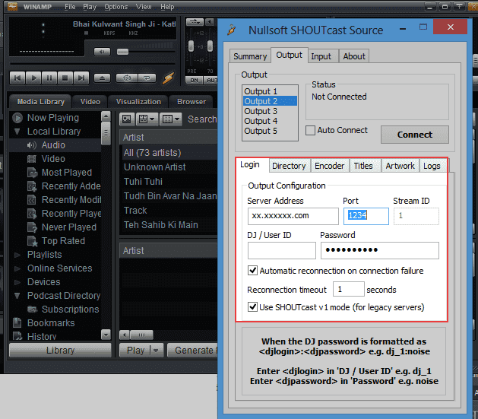478x419 pixels.
Task: Open Winamp View menu
Action: [x=144, y=7]
